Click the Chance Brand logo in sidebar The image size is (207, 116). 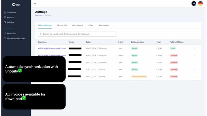click(x=16, y=5)
